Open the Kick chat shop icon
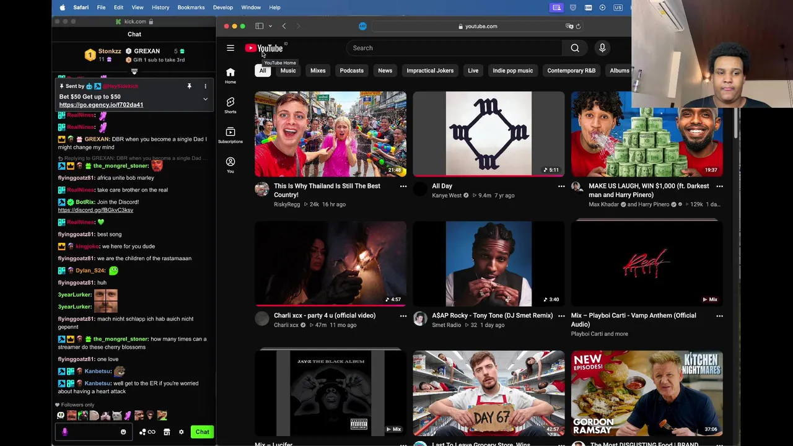This screenshot has height=446, width=793. (167, 432)
